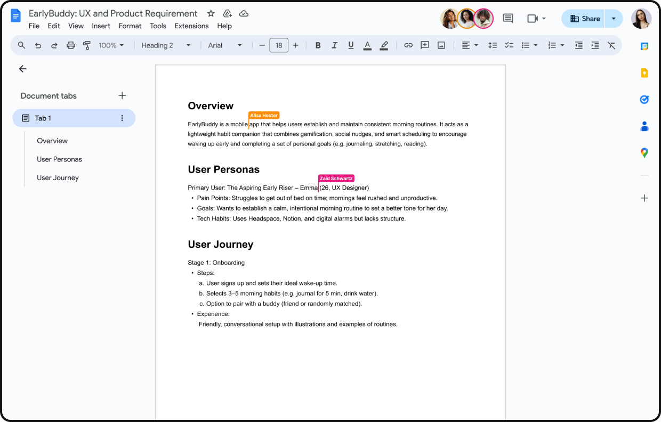
Task: Click first collaborator avatar in header
Action: (x=450, y=19)
